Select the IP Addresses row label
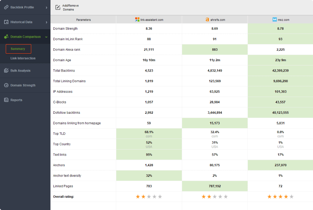This screenshot has height=210, width=313. tap(63, 92)
